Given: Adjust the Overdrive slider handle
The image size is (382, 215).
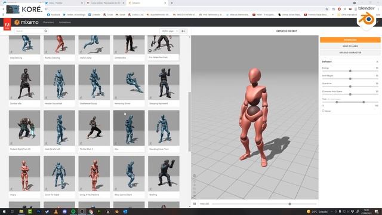Looking at the screenshot, I should coord(350,87).
